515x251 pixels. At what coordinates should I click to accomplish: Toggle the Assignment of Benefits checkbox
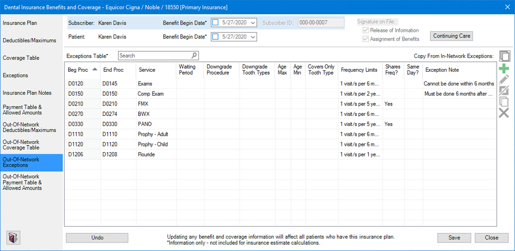click(x=366, y=39)
